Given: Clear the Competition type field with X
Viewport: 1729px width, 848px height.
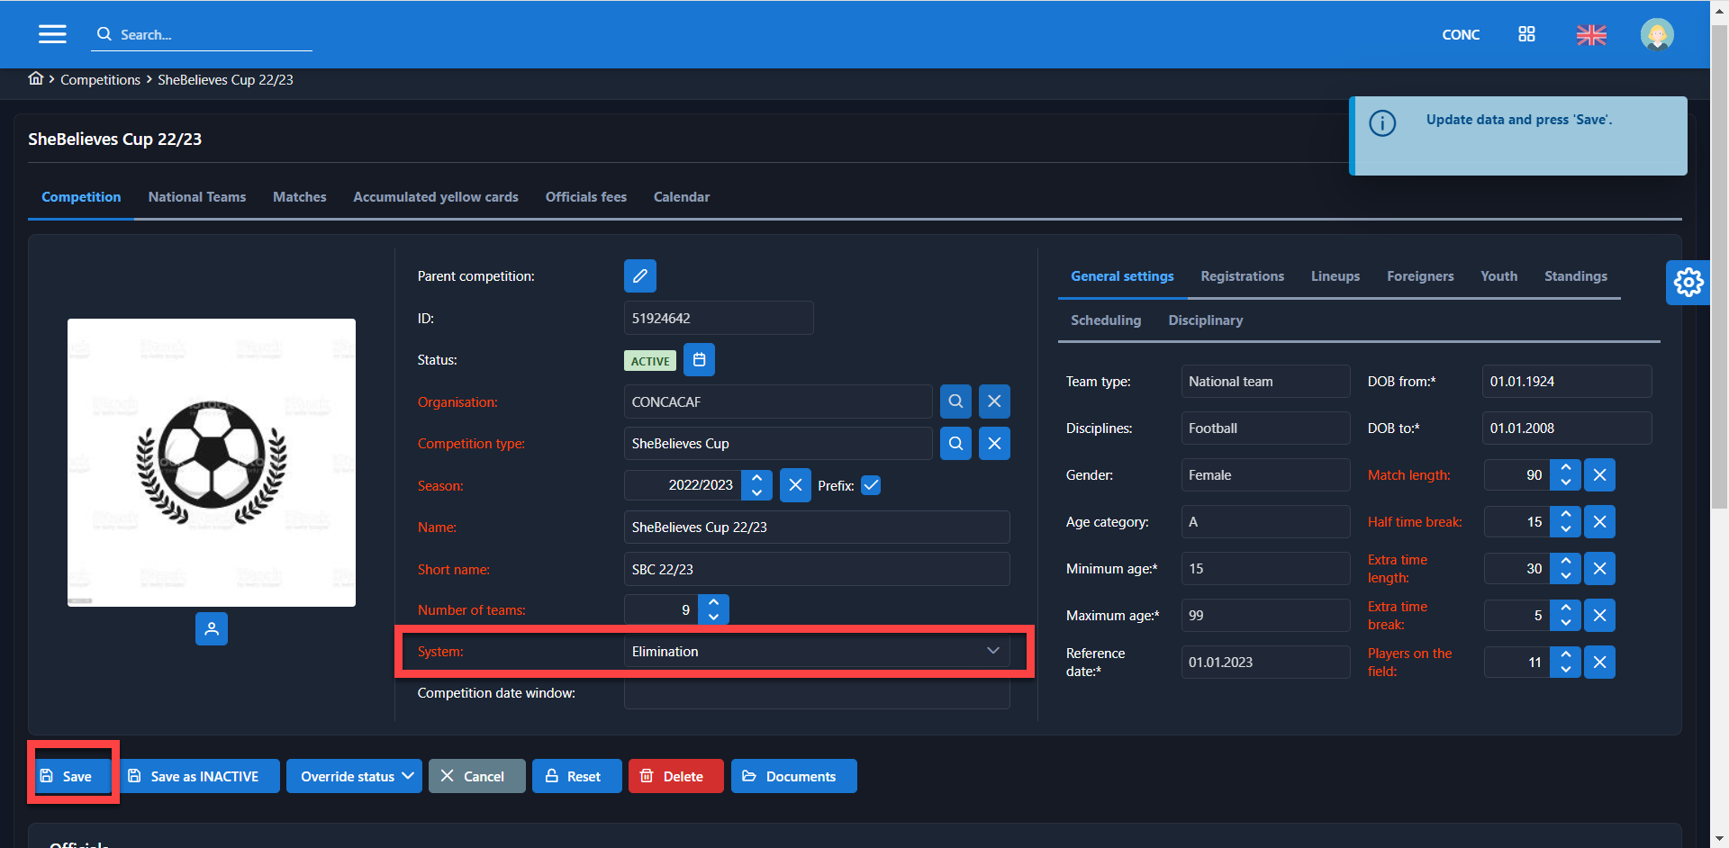Looking at the screenshot, I should [994, 444].
